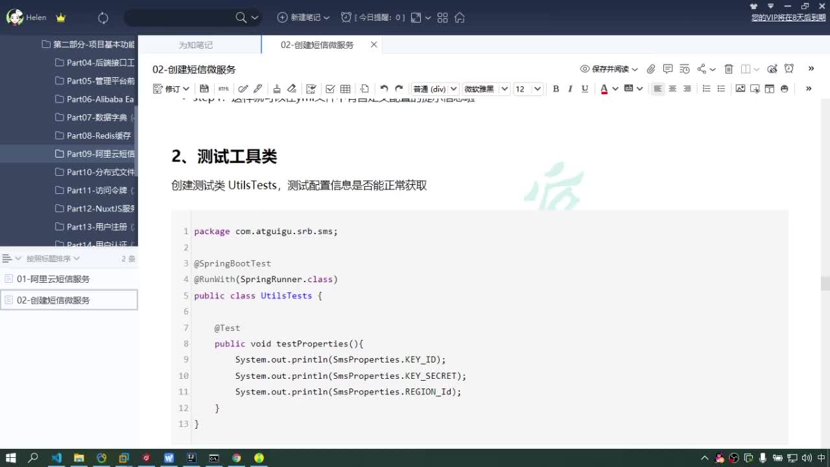Open note 01-阿里云短信服务
This screenshot has width=830, height=467.
69,279
